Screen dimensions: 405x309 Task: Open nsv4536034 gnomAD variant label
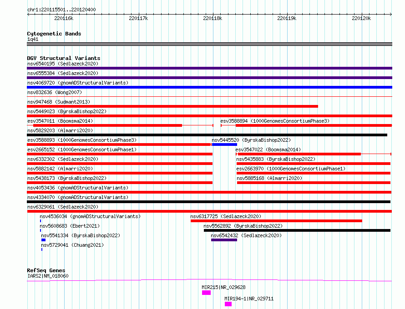(90, 216)
